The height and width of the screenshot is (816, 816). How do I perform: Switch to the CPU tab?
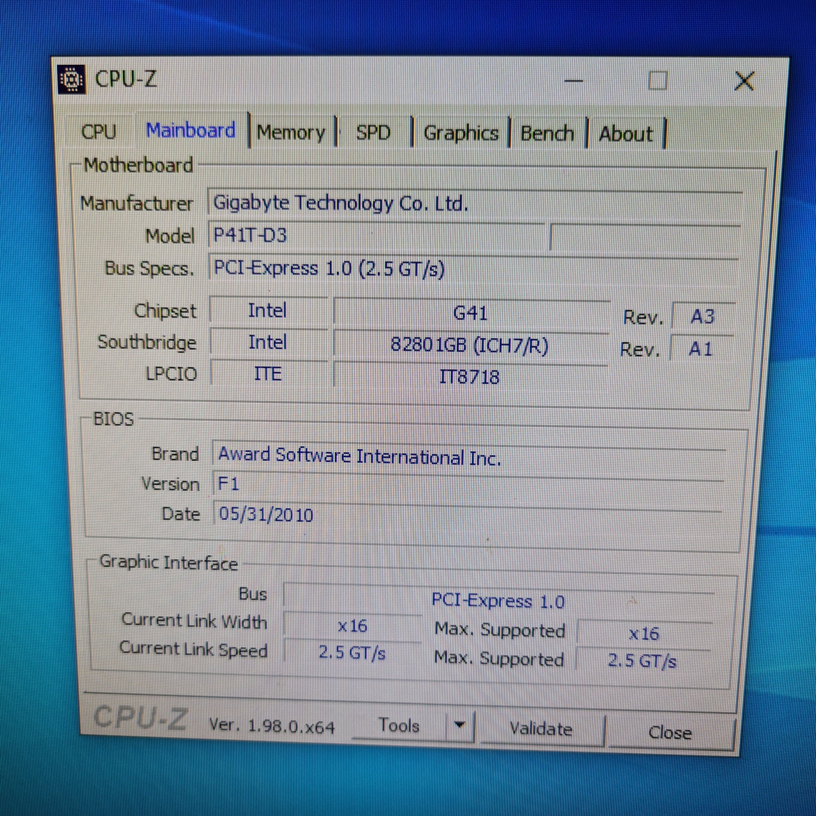pos(99,131)
